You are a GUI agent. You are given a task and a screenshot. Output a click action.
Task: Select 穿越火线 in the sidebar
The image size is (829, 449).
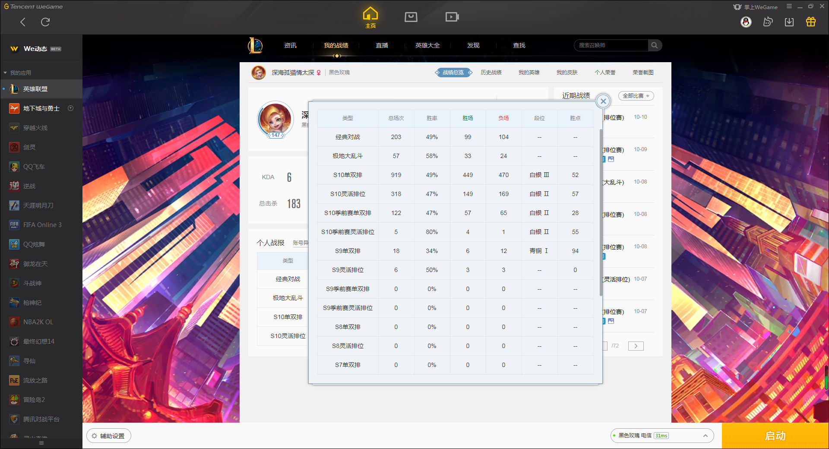pyautogui.click(x=41, y=128)
